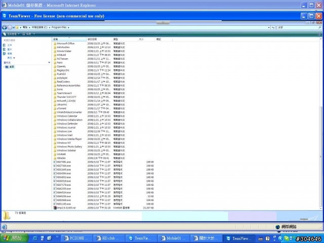Sort by the Date modified column header
The height and width of the screenshot is (243, 324).
pos(99,39)
